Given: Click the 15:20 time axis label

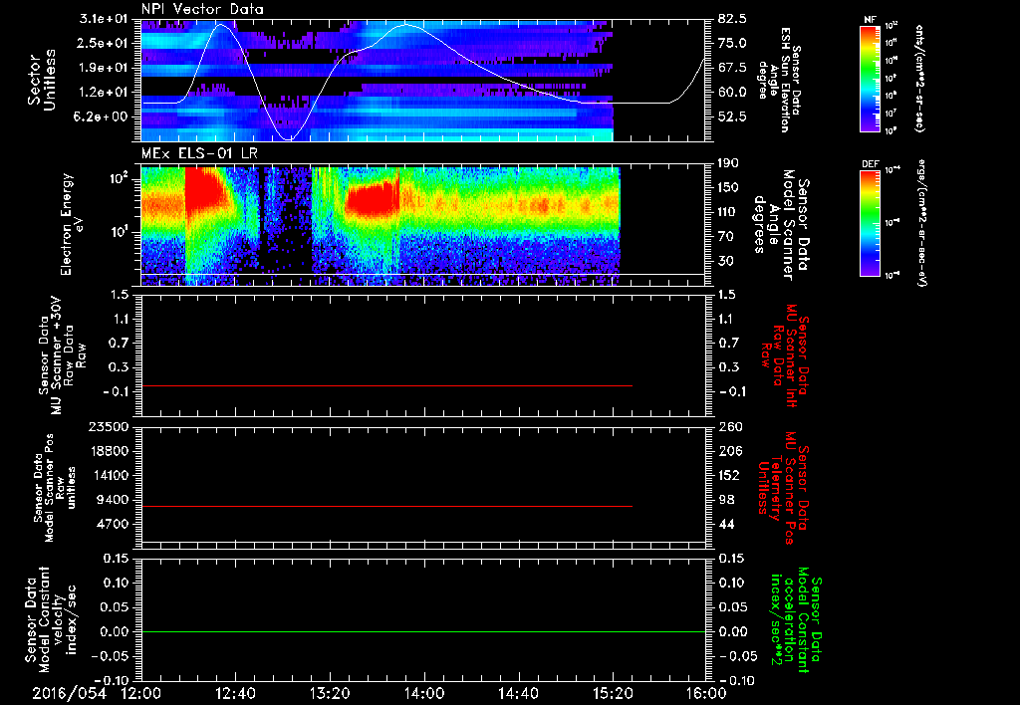Looking at the screenshot, I should [x=613, y=694].
